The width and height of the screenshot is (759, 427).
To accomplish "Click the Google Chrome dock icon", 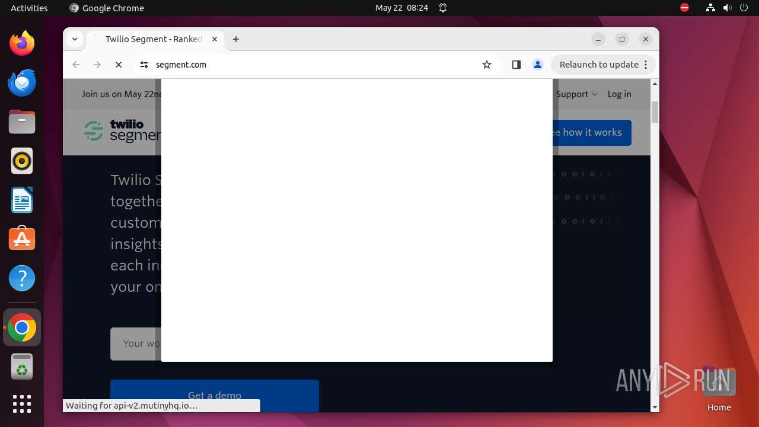I will point(22,327).
